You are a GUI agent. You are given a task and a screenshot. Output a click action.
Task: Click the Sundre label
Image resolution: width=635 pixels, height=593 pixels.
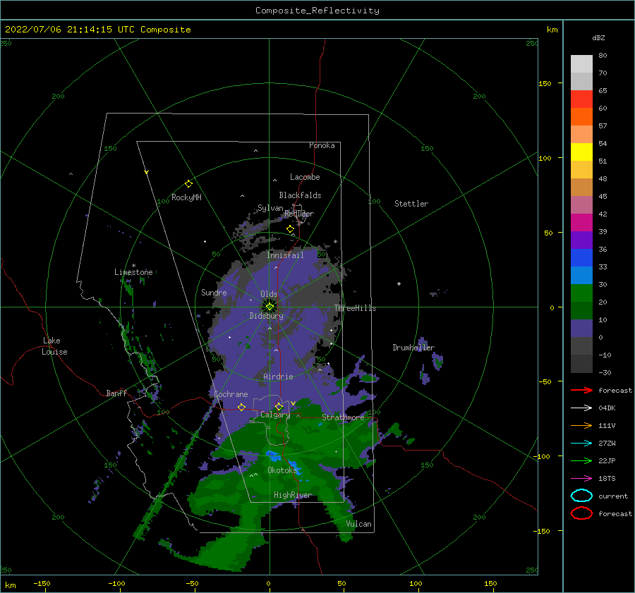[x=214, y=292]
